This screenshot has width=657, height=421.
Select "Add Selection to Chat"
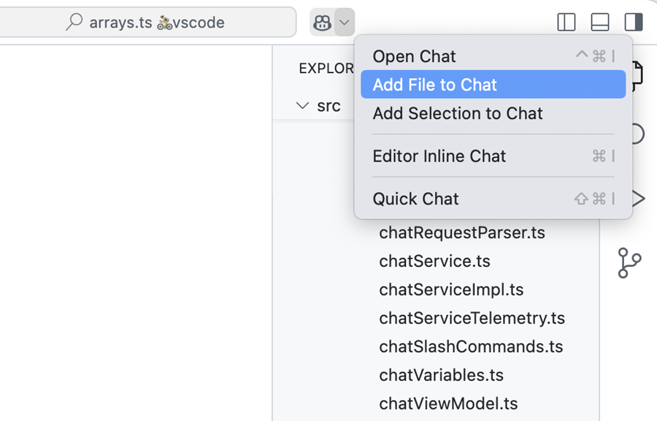[x=458, y=113]
